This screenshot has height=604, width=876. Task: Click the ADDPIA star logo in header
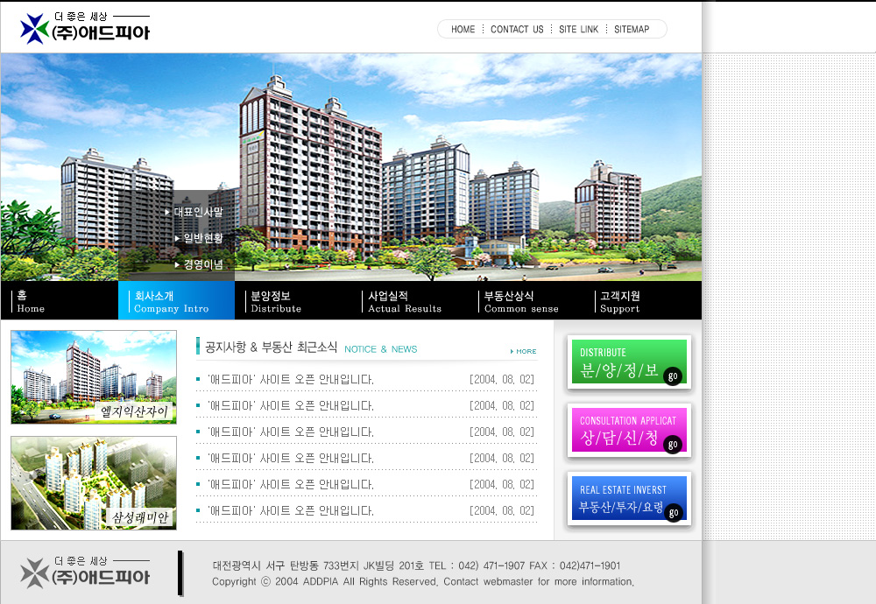tap(36, 29)
